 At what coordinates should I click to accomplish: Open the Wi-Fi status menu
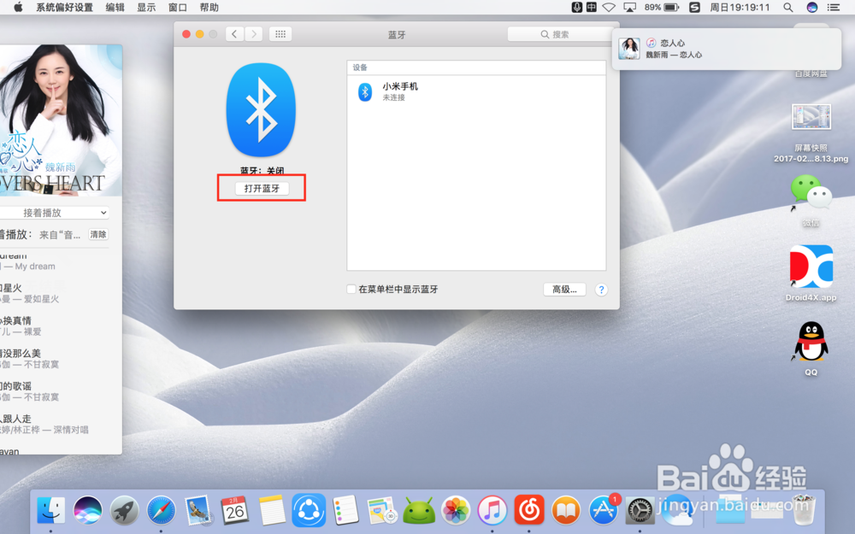click(609, 8)
